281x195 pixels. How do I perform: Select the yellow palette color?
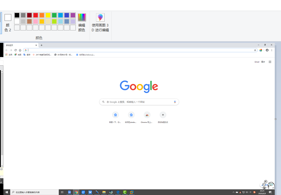point(48,15)
